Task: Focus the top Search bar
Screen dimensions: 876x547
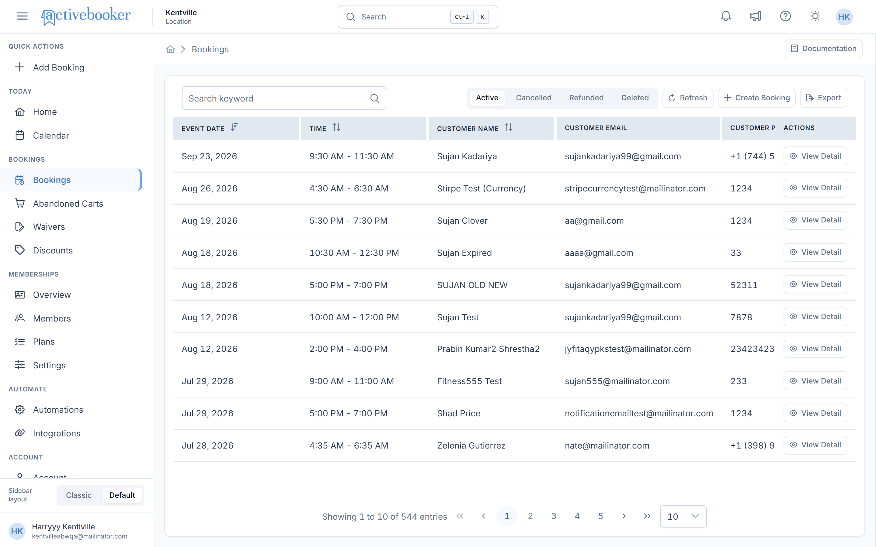Action: pyautogui.click(x=418, y=17)
